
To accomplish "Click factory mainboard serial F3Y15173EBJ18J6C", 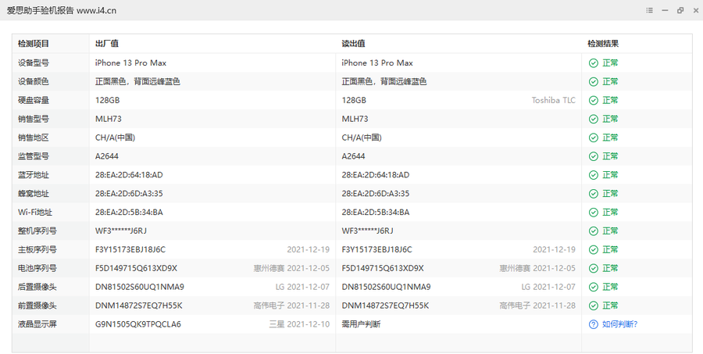I will (130, 249).
